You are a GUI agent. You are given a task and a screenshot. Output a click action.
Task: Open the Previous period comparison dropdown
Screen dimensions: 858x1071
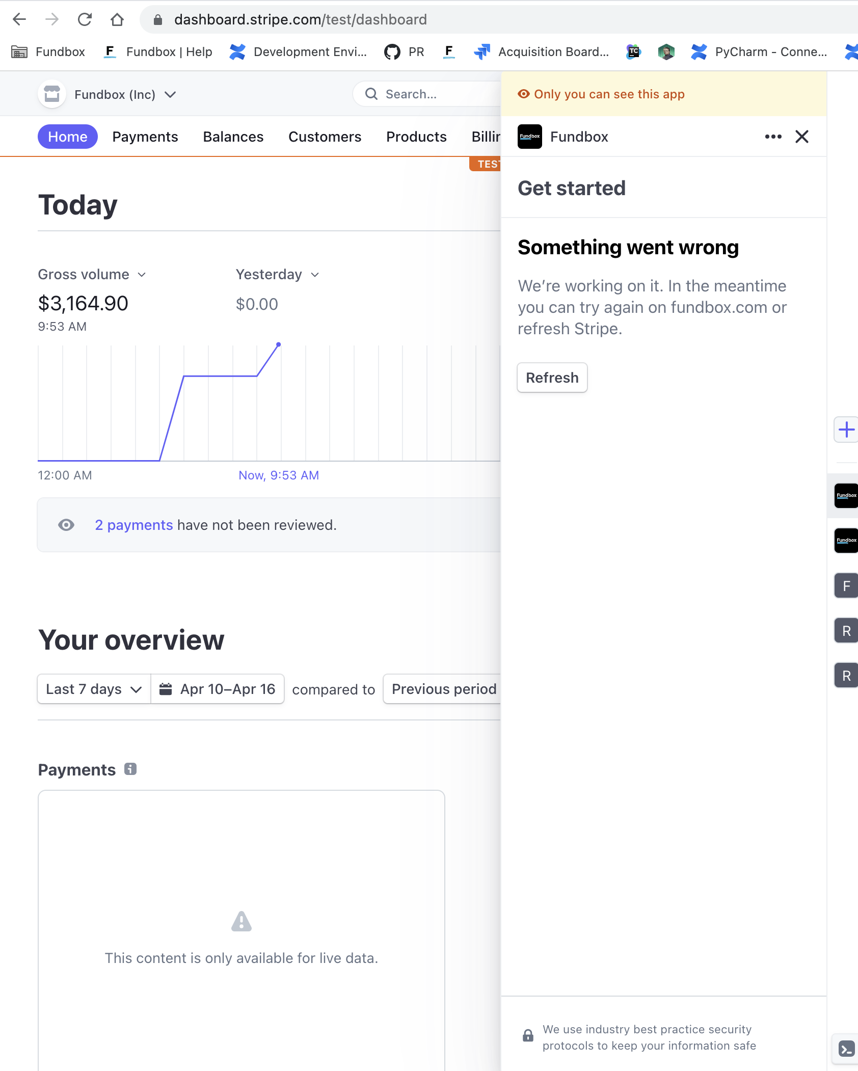(442, 689)
